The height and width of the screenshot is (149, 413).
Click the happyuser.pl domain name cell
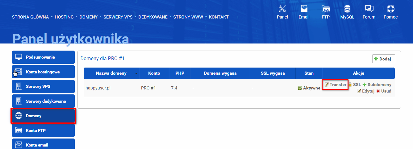(98, 88)
